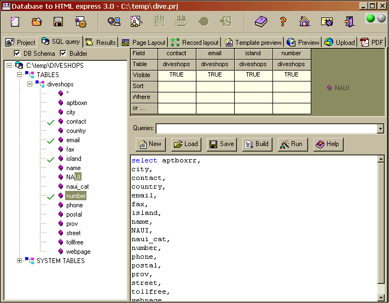Image resolution: width=389 pixels, height=303 pixels.
Task: Open the Template preview tab
Action: point(253,43)
